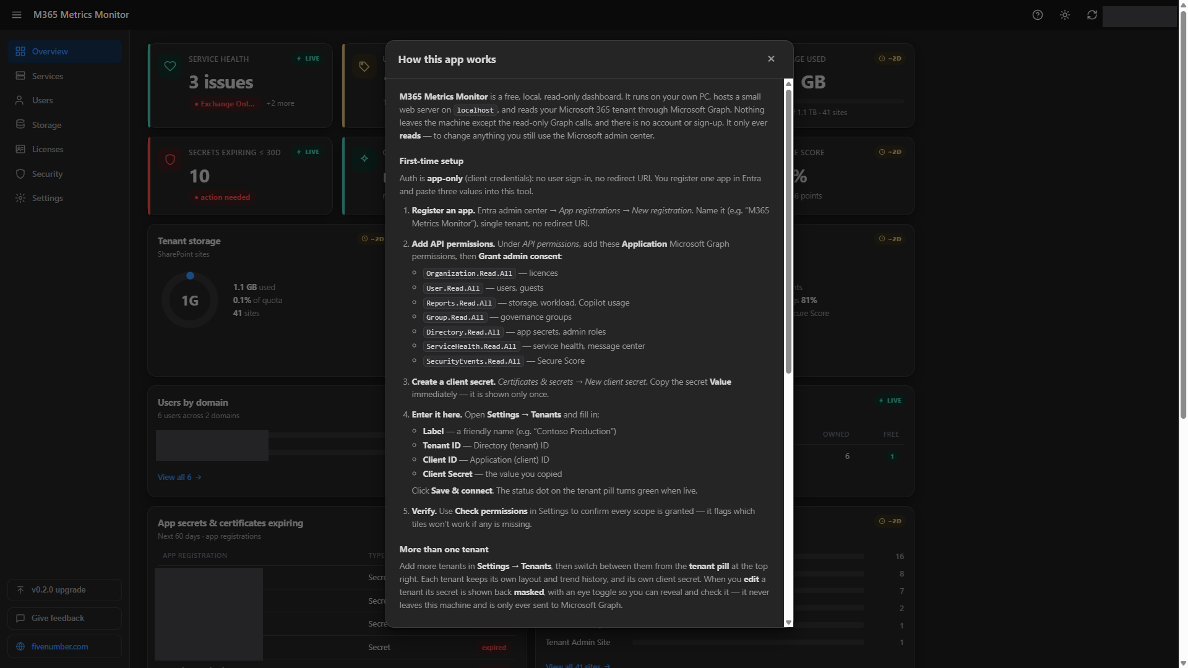Click the tenant storage 1G donut chart

click(190, 301)
